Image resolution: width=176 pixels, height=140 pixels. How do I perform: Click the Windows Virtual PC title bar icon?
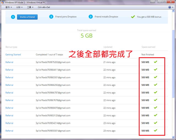tap(2, 2)
